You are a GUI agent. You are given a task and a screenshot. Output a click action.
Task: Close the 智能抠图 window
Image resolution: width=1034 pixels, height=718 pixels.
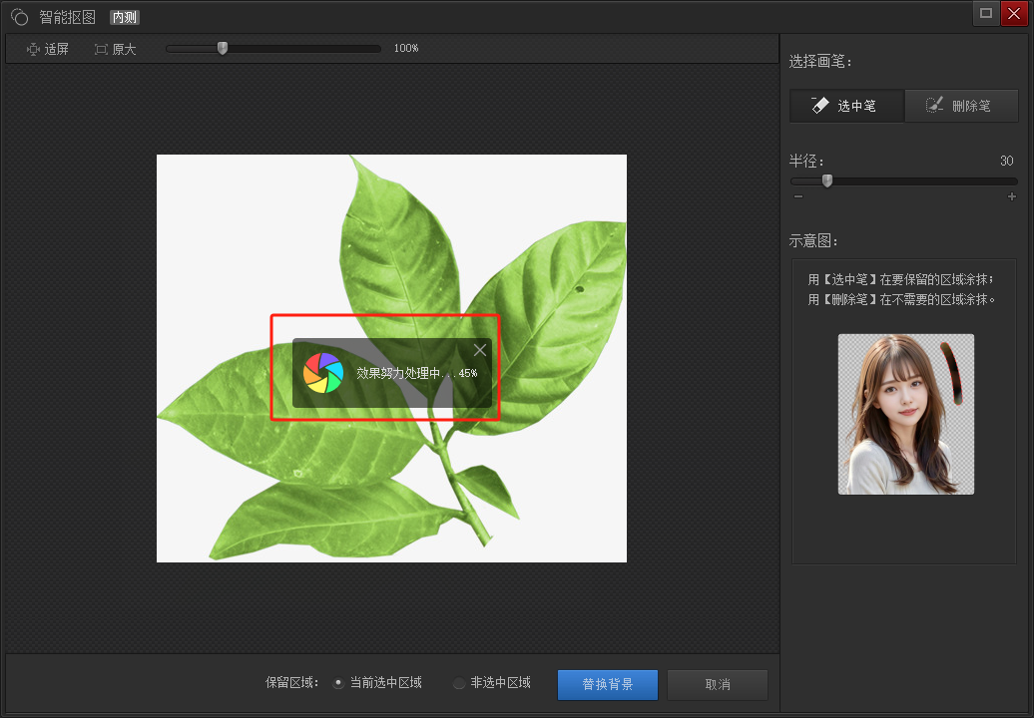pyautogui.click(x=1014, y=13)
